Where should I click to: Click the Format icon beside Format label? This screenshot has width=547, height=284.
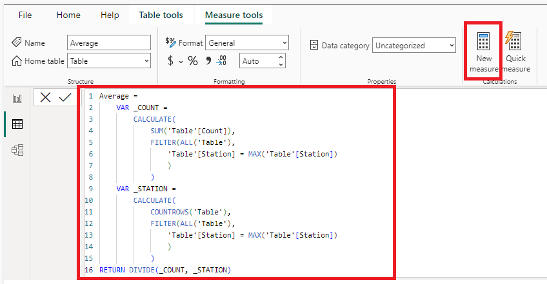170,42
